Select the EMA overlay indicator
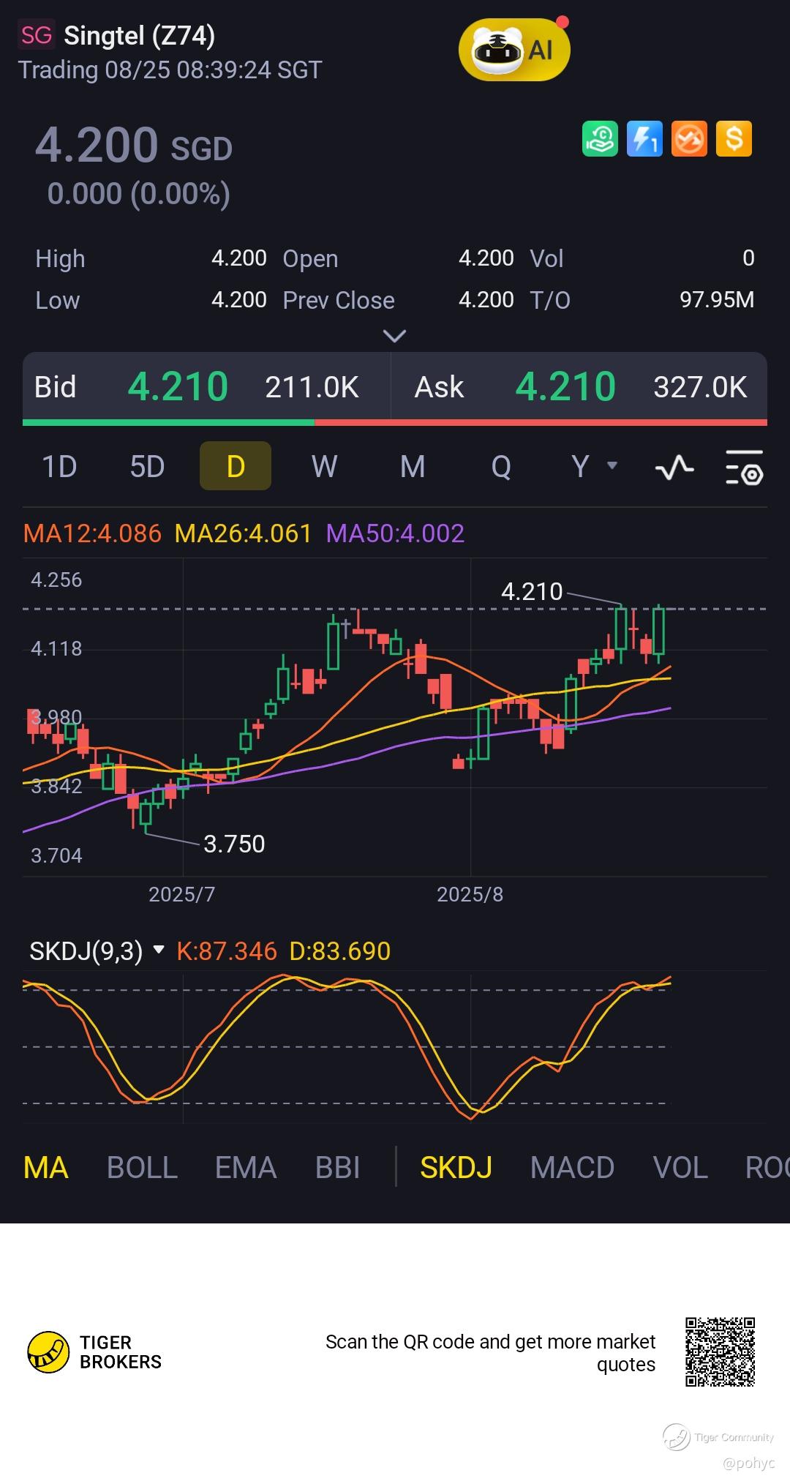The height and width of the screenshot is (1481, 790). click(x=246, y=1167)
